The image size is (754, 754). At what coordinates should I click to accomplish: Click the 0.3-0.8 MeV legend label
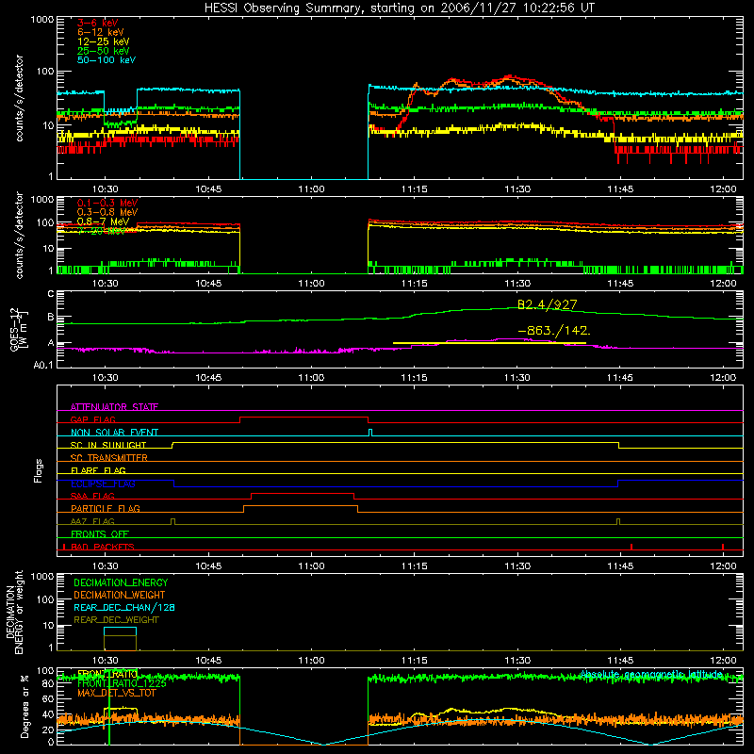pos(107,212)
